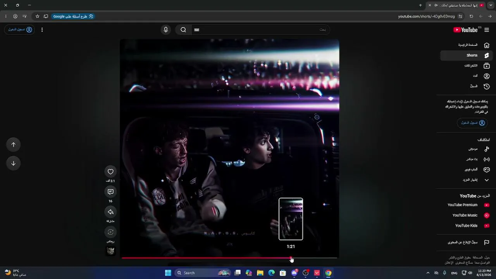Image resolution: width=496 pixels, height=279 pixels.
Task: Bookmark this page with the star icon
Action: click(37, 16)
